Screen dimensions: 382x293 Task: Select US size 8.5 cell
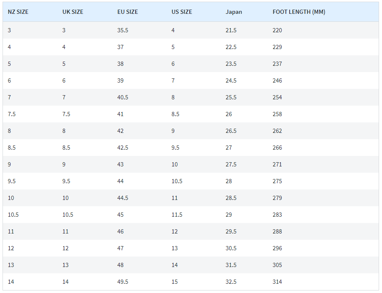coord(175,114)
